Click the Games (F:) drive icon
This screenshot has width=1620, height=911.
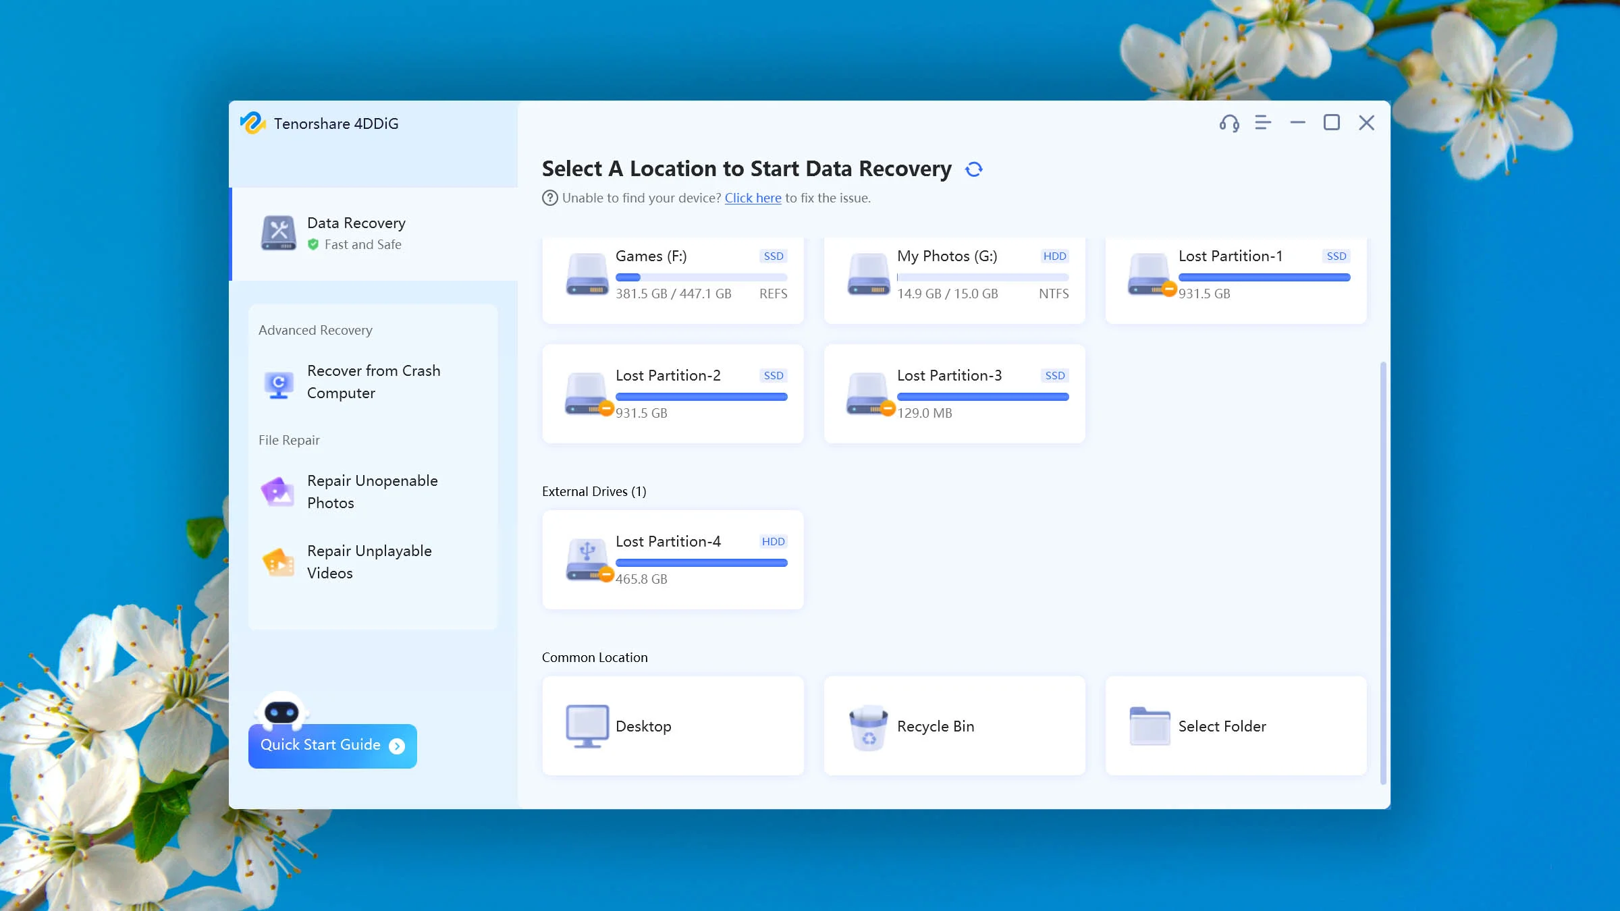point(587,274)
